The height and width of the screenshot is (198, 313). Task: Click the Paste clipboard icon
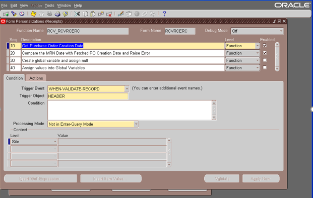click(x=93, y=14)
